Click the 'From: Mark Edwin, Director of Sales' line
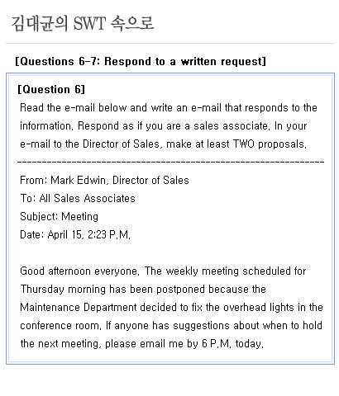 tap(104, 181)
